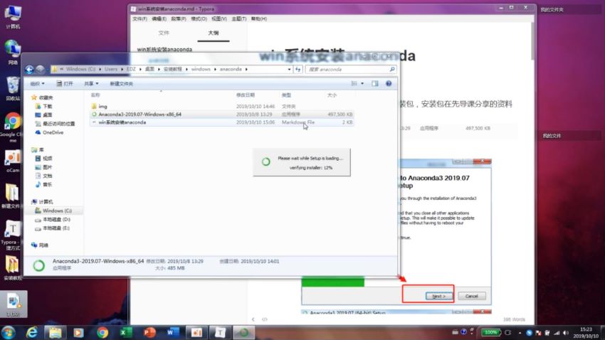Toggle Typora source code mode button
Screen dimensions: 605x340
coord(265,319)
